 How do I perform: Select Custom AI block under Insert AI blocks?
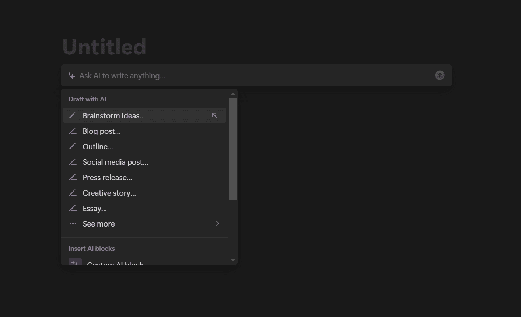click(115, 263)
